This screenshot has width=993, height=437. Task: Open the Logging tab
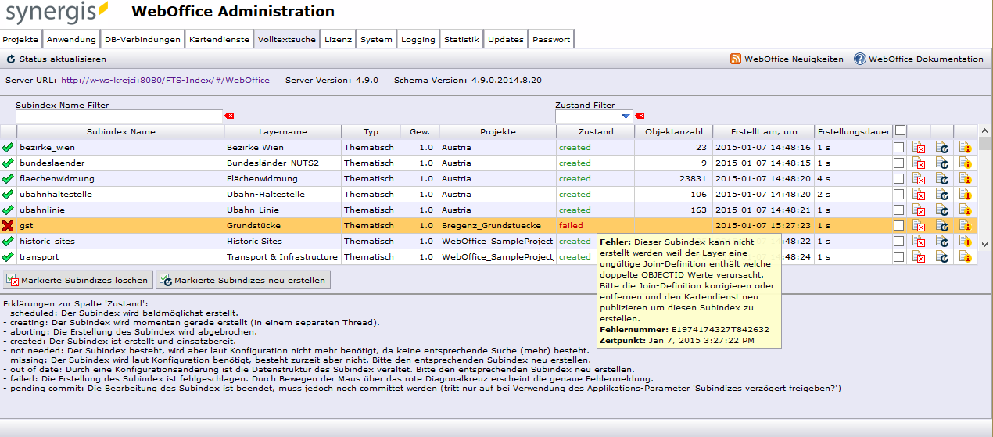(418, 40)
